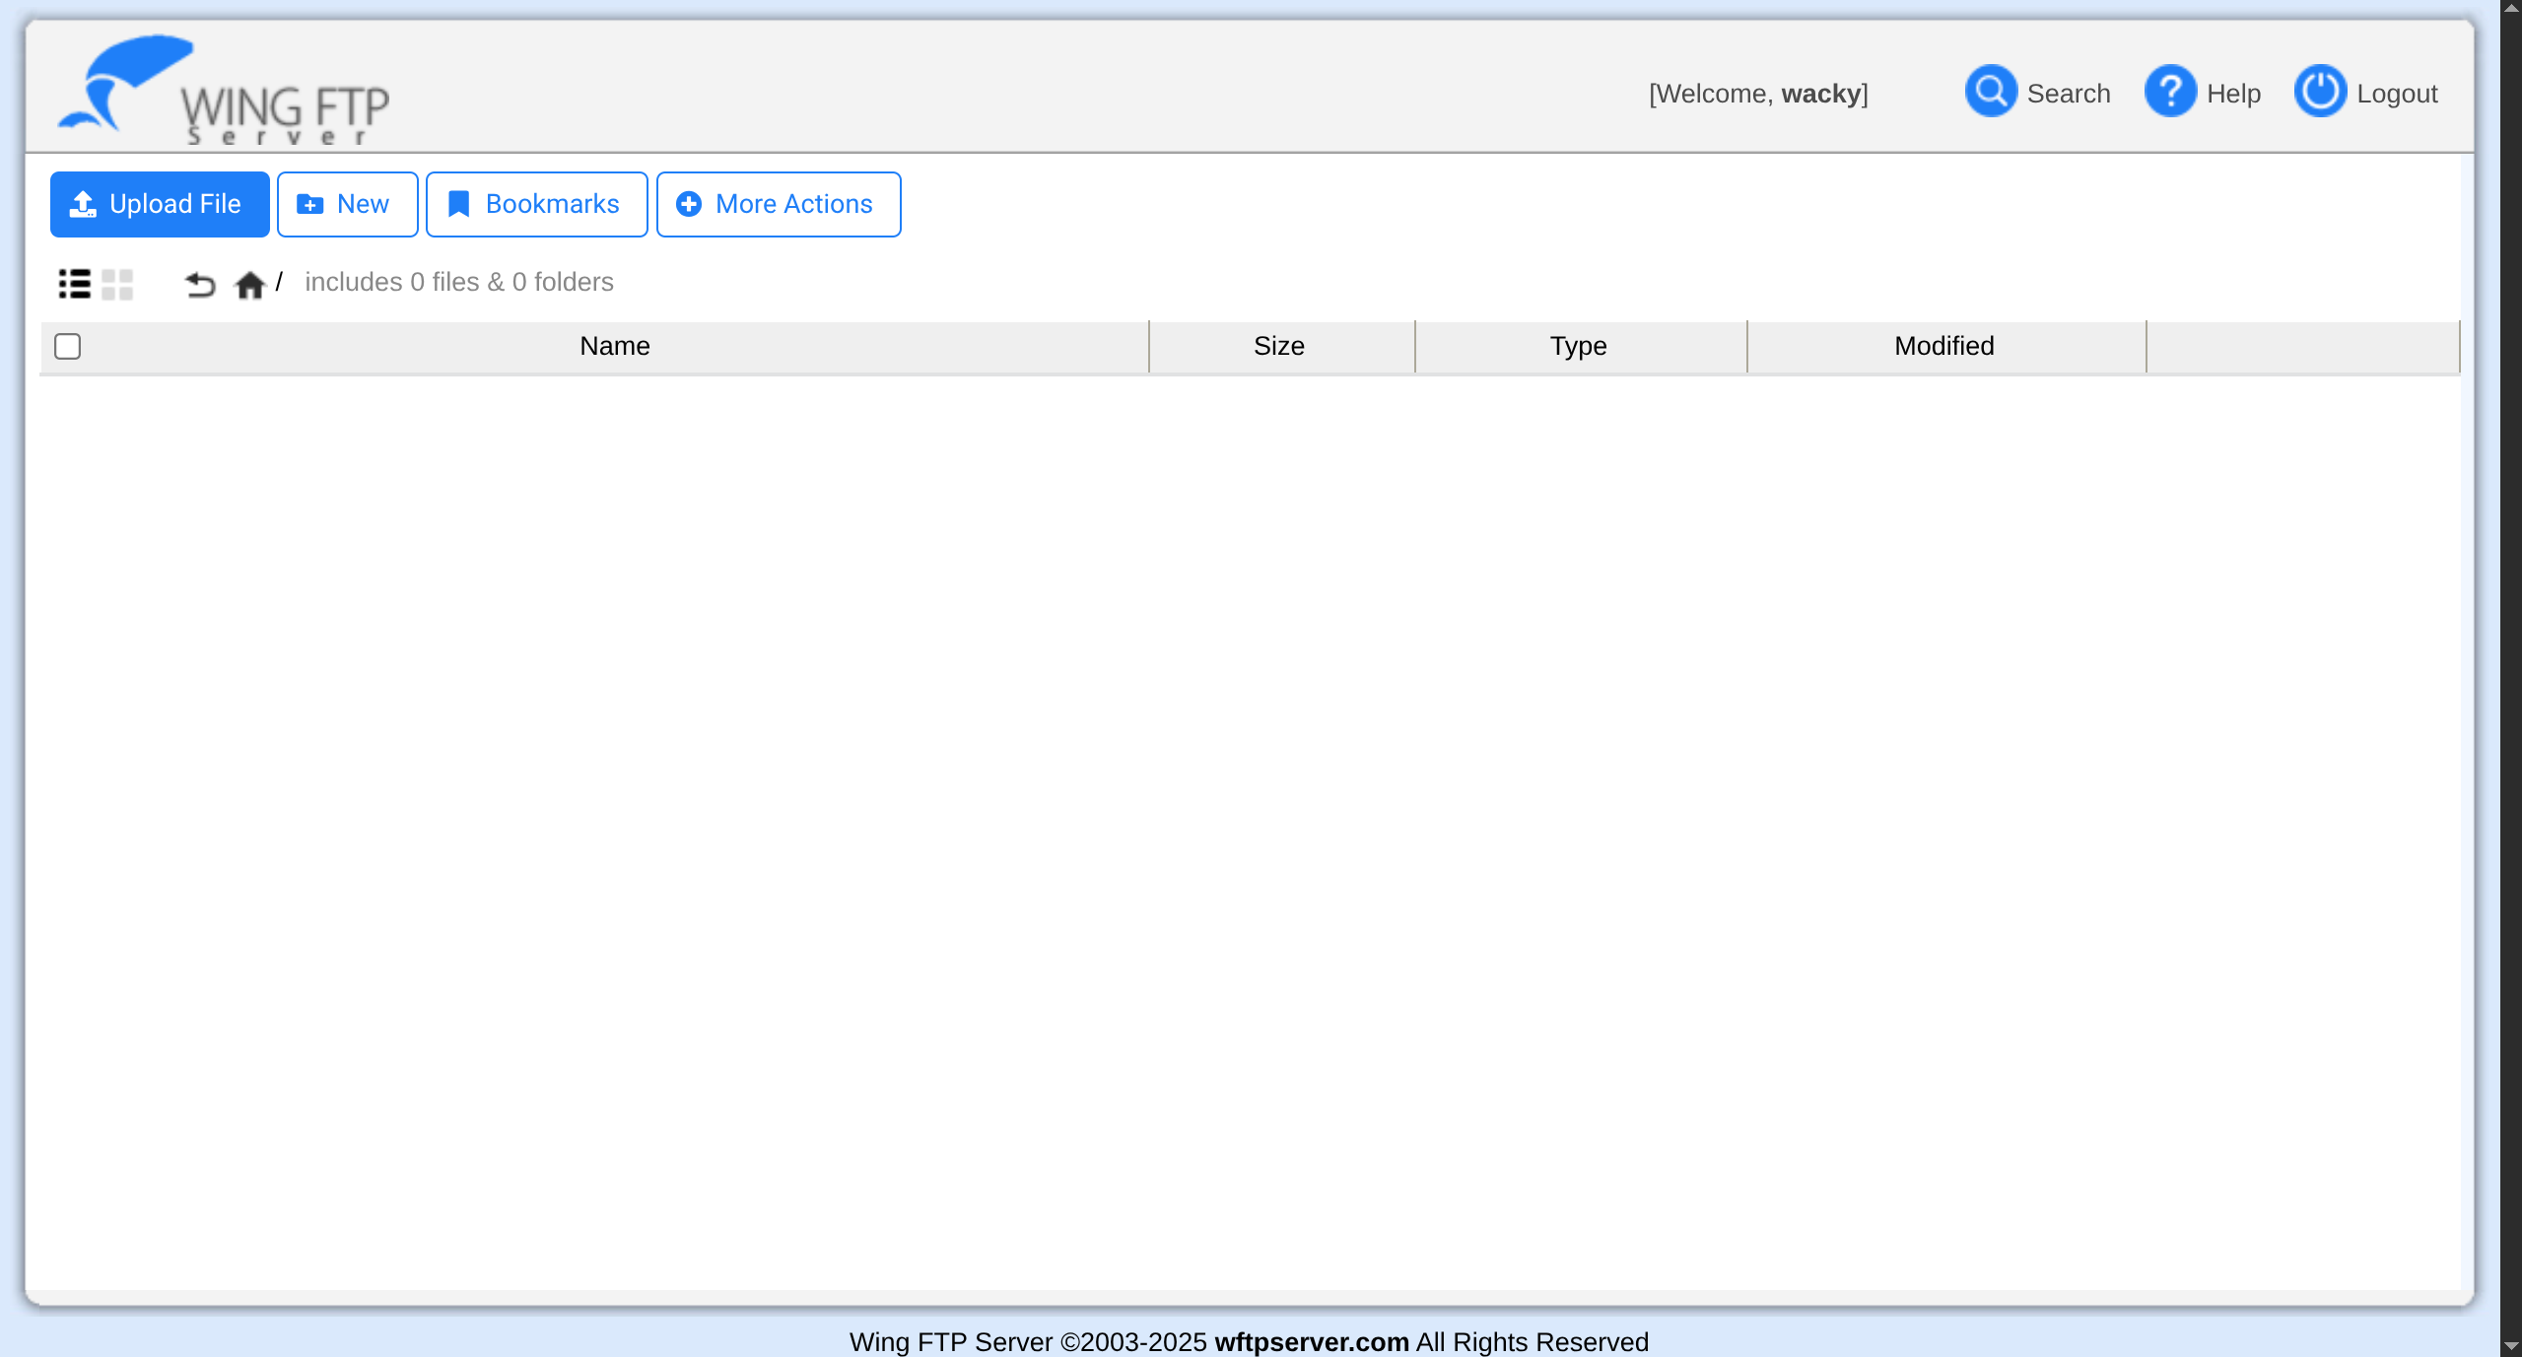Click the Logout text link
Viewport: 2522px width, 1357px height.
pyautogui.click(x=2396, y=94)
